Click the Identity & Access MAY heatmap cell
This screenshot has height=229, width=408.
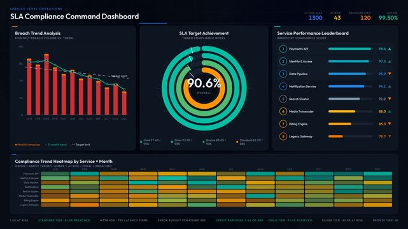(x=172, y=178)
